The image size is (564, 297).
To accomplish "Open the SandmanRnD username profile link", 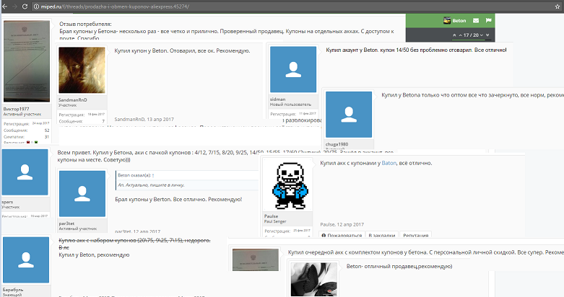I will (x=73, y=99).
